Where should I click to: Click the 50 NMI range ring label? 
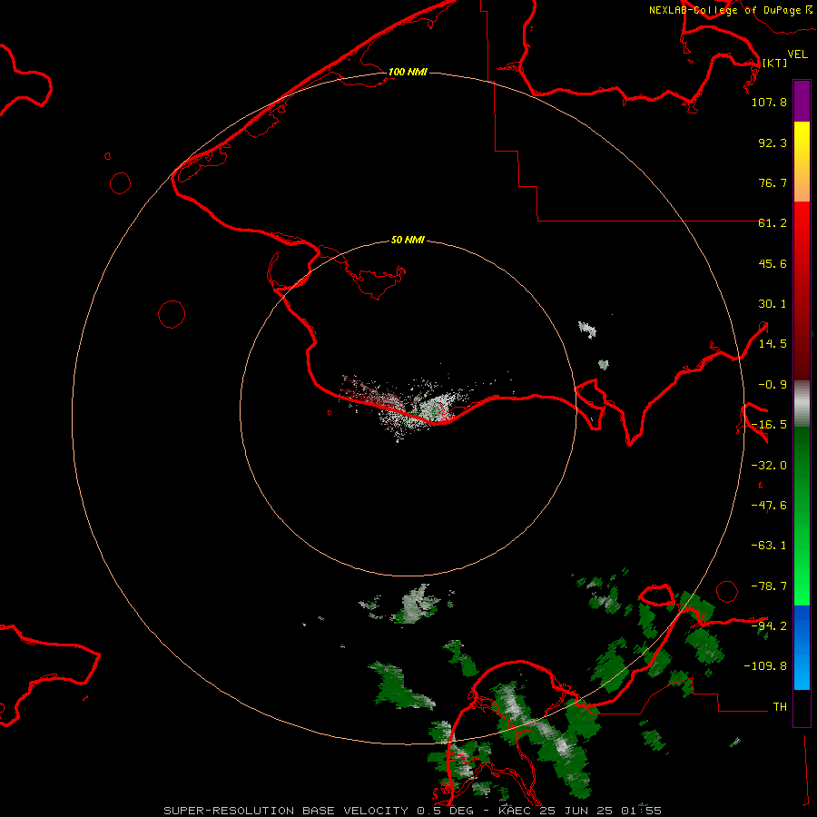[408, 240]
